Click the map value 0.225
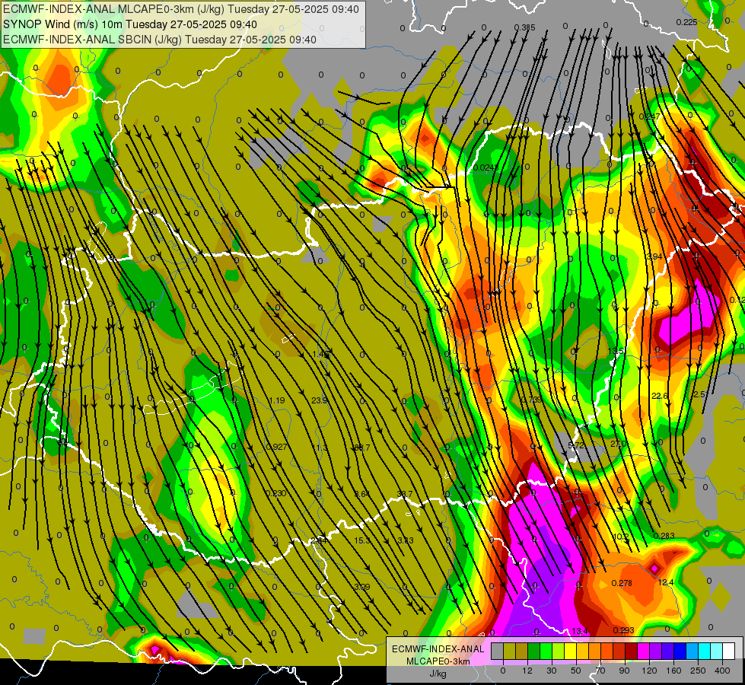Screen dimensions: 745x685 686,22
